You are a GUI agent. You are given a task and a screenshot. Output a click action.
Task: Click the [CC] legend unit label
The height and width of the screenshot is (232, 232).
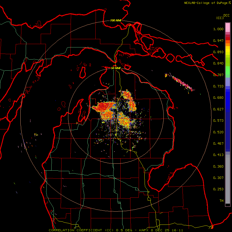pyautogui.click(x=220, y=18)
